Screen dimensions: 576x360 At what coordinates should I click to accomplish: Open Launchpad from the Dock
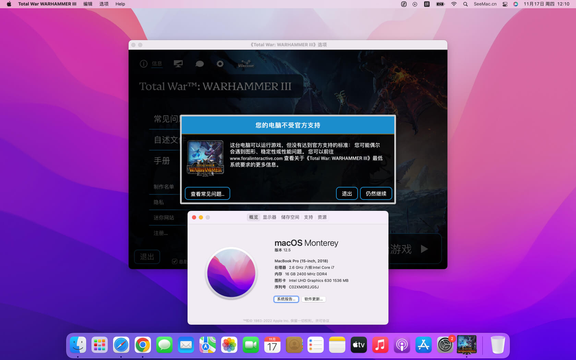[x=99, y=345]
